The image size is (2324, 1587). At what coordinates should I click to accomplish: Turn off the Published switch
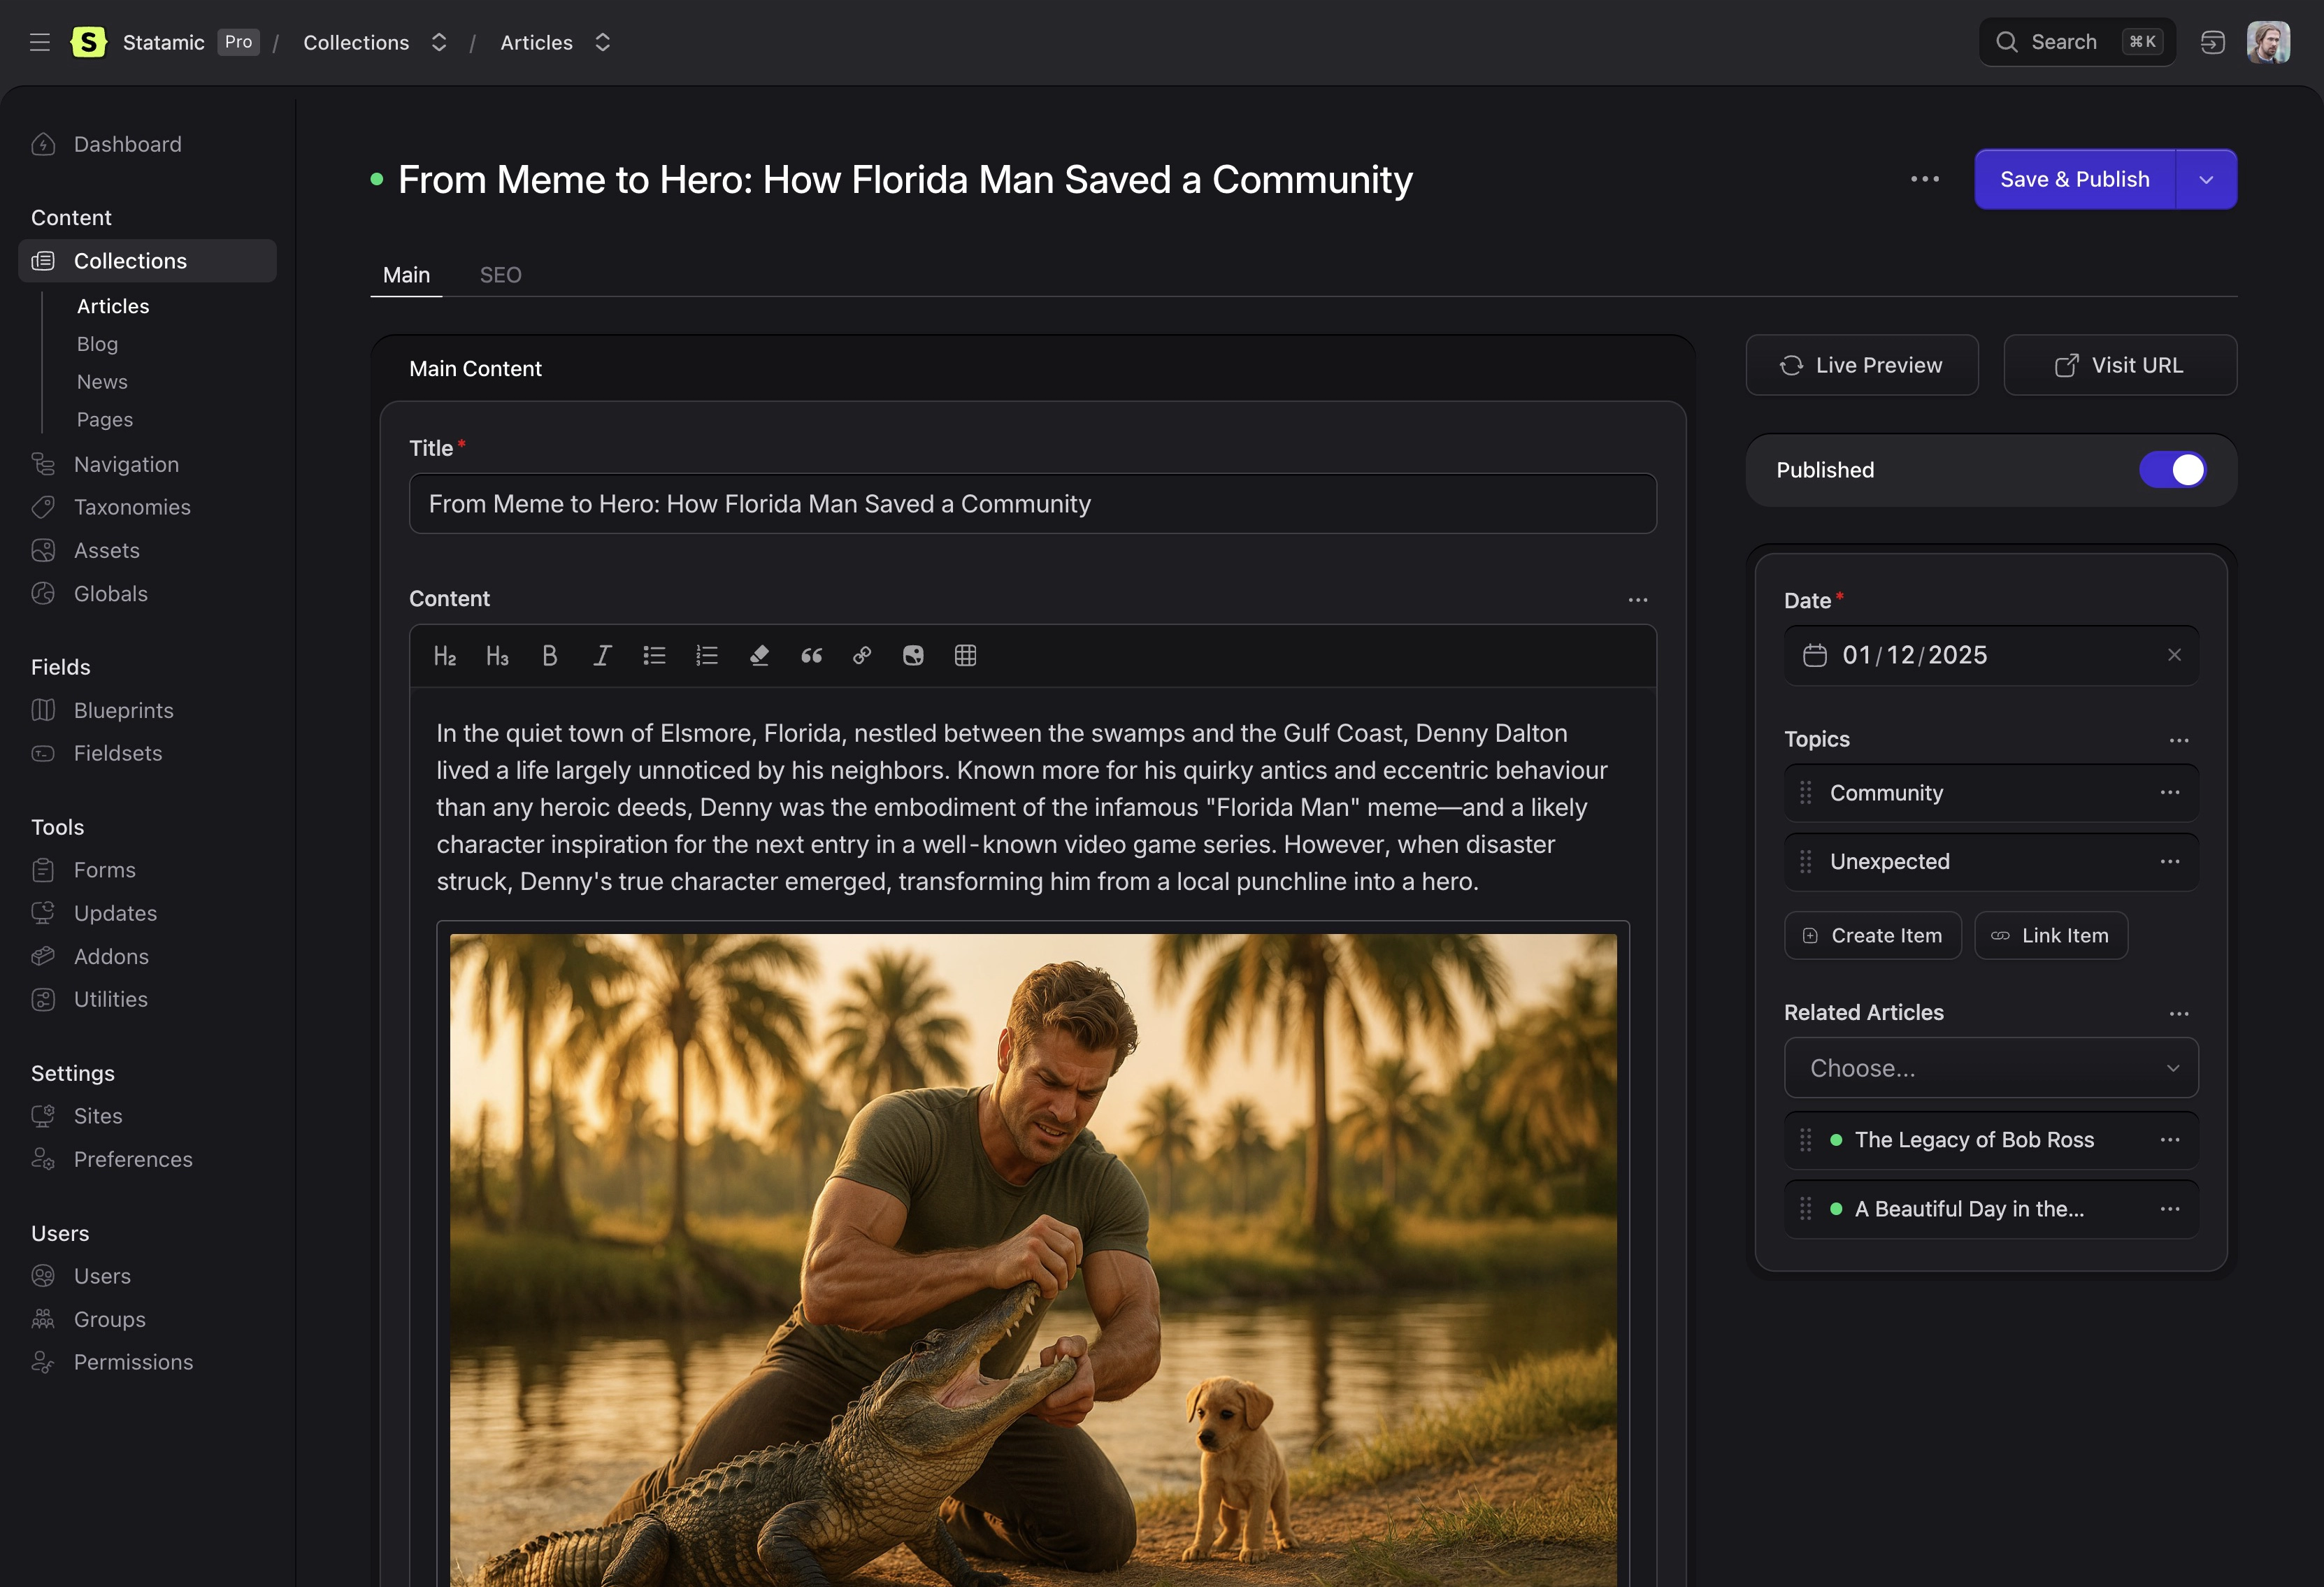[x=2172, y=470]
